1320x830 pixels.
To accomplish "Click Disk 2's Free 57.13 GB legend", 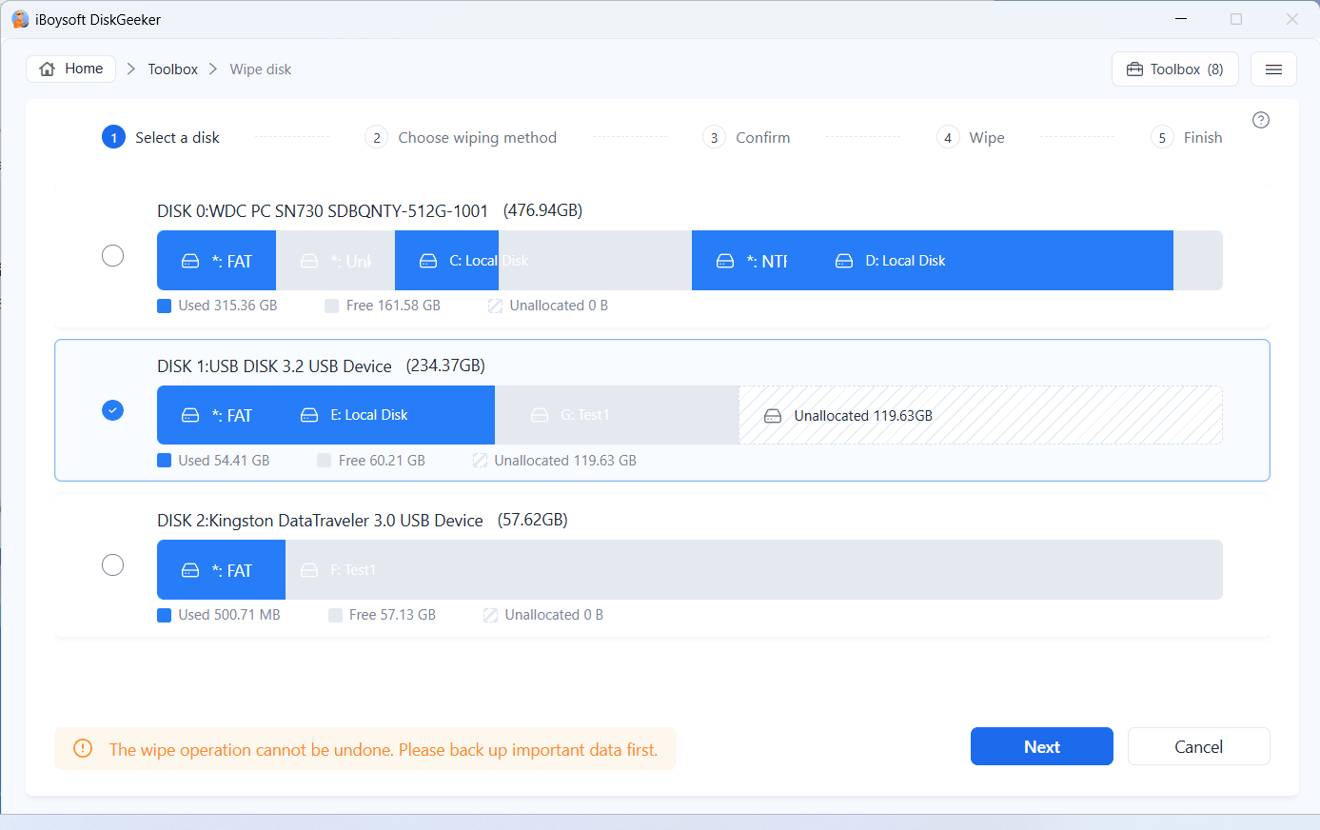I will pos(383,615).
